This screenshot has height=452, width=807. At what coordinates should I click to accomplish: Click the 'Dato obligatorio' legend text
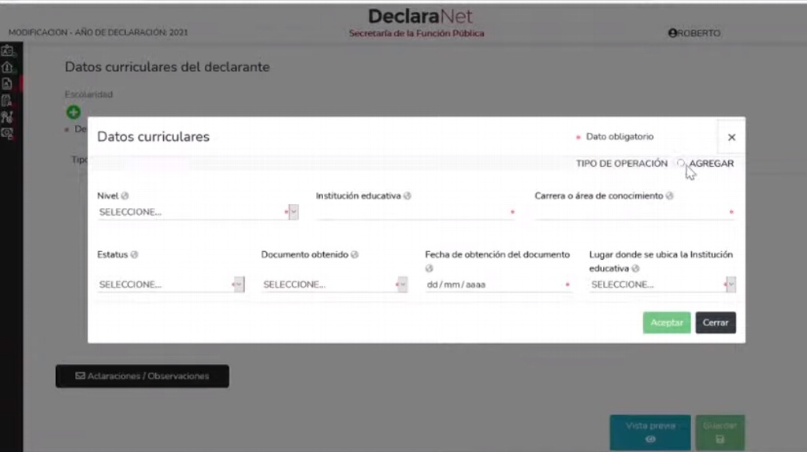click(x=619, y=137)
